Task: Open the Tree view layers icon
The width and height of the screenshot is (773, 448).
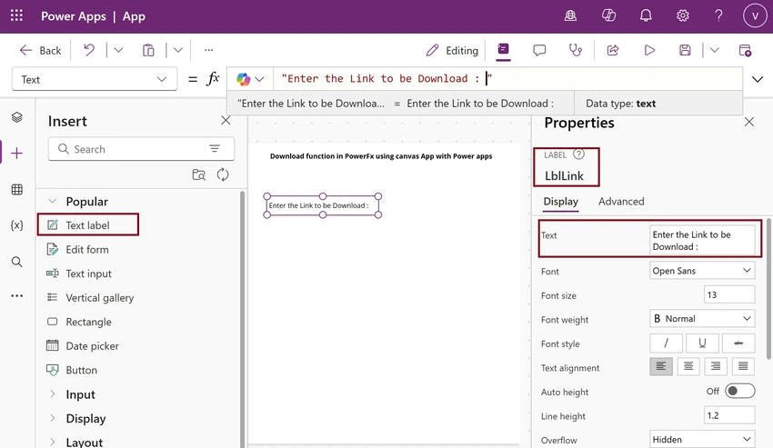Action: 16,117
